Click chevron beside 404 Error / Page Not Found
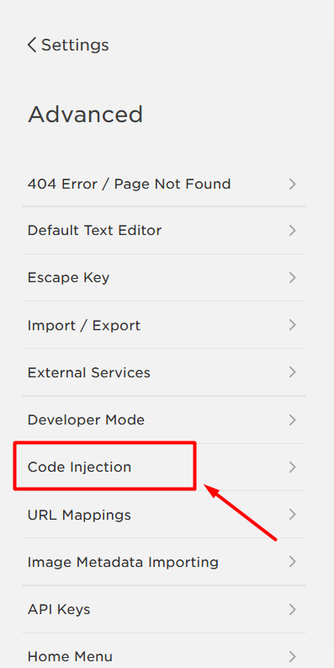The height and width of the screenshot is (668, 334). [292, 184]
